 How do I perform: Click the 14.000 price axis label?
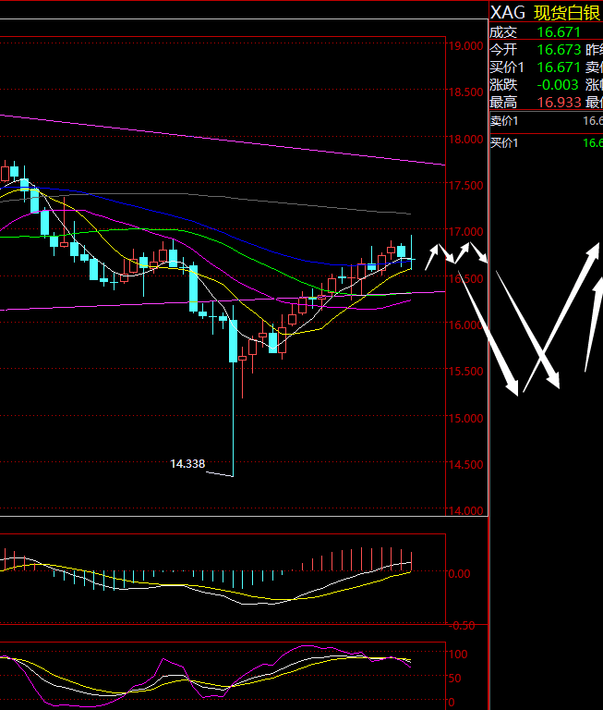tap(465, 510)
